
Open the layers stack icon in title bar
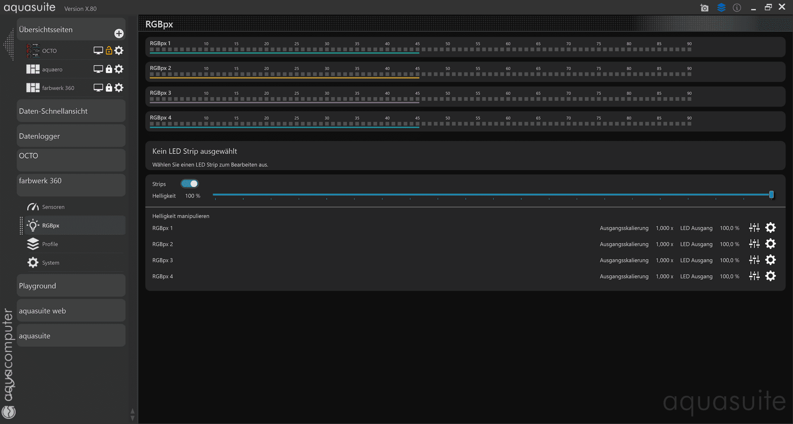click(x=721, y=7)
